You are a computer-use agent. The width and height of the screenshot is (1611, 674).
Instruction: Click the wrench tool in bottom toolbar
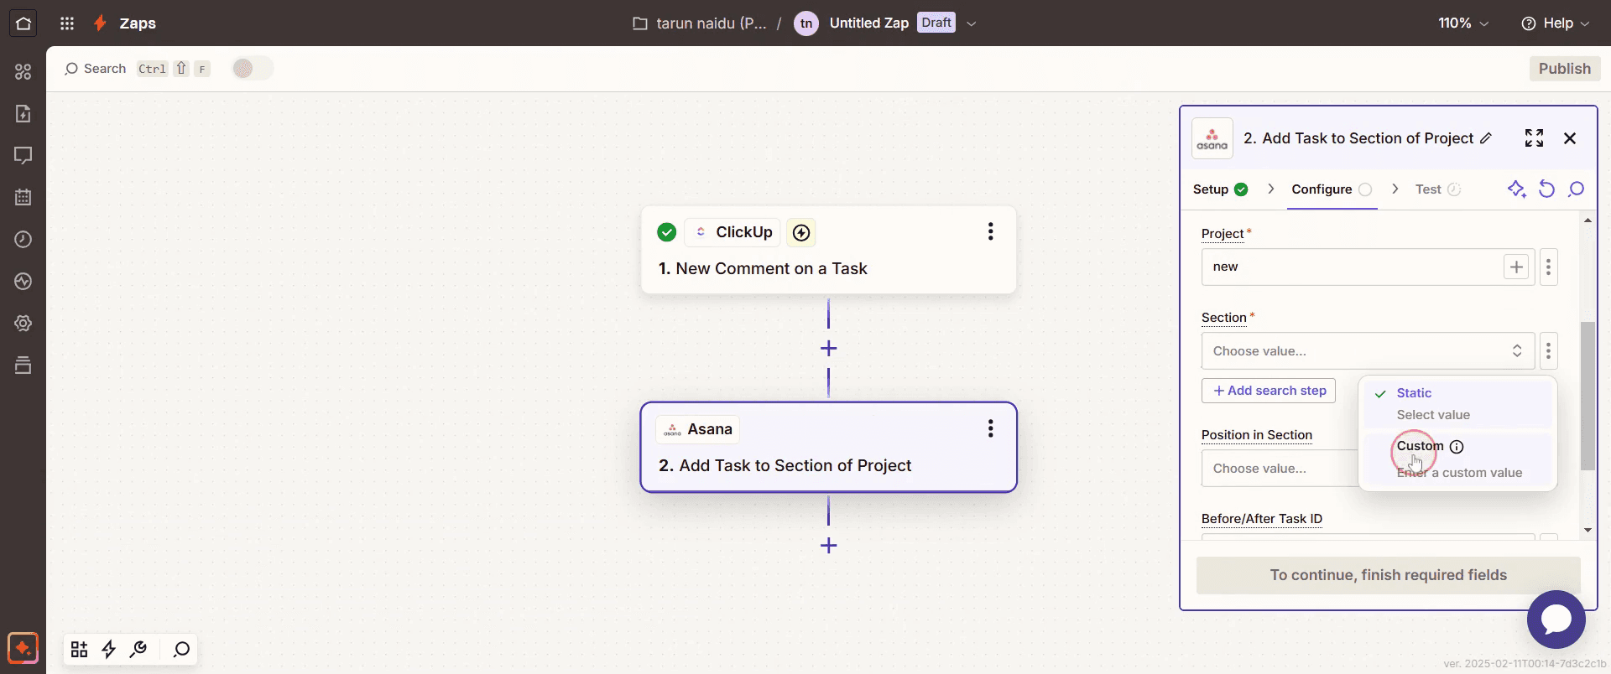(139, 650)
